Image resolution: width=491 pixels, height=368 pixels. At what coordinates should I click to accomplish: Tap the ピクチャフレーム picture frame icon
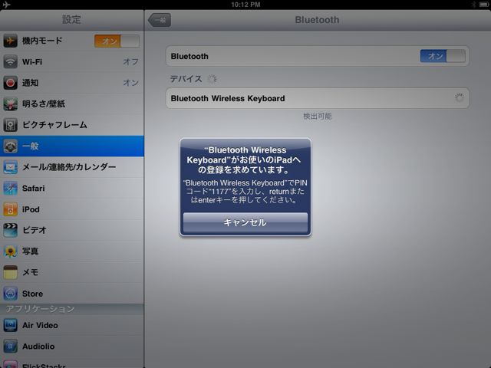(10, 125)
